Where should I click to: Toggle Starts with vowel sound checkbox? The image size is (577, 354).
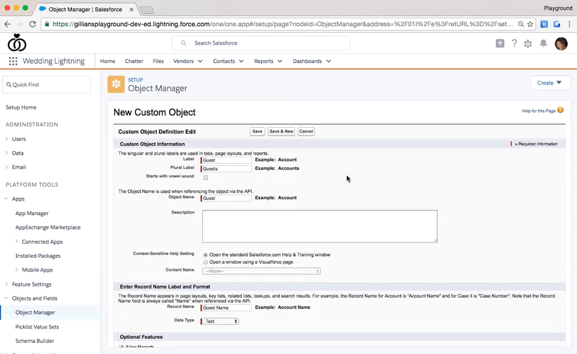205,178
